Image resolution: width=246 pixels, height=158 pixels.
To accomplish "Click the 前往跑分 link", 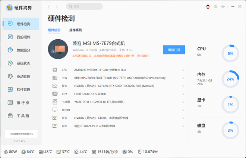I will 143,56.
